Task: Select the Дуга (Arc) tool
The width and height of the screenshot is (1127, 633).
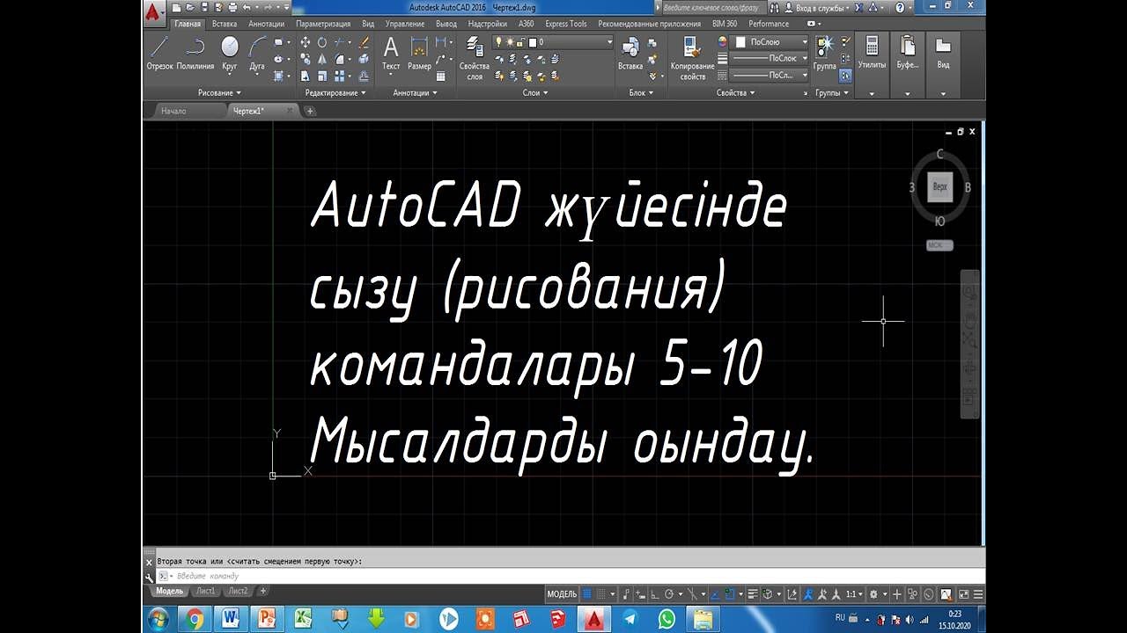Action: pos(257,54)
